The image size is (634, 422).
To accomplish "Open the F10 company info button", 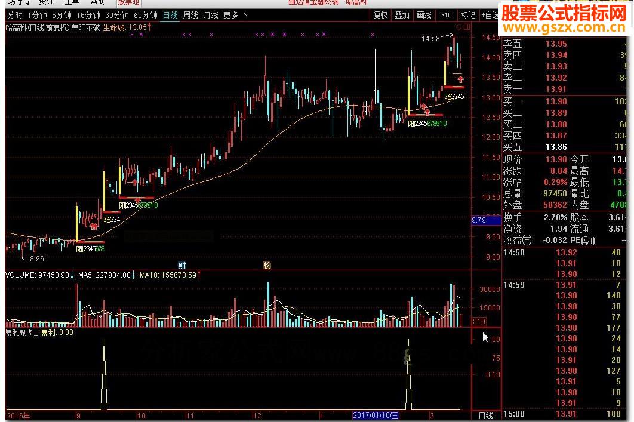I will point(446,16).
